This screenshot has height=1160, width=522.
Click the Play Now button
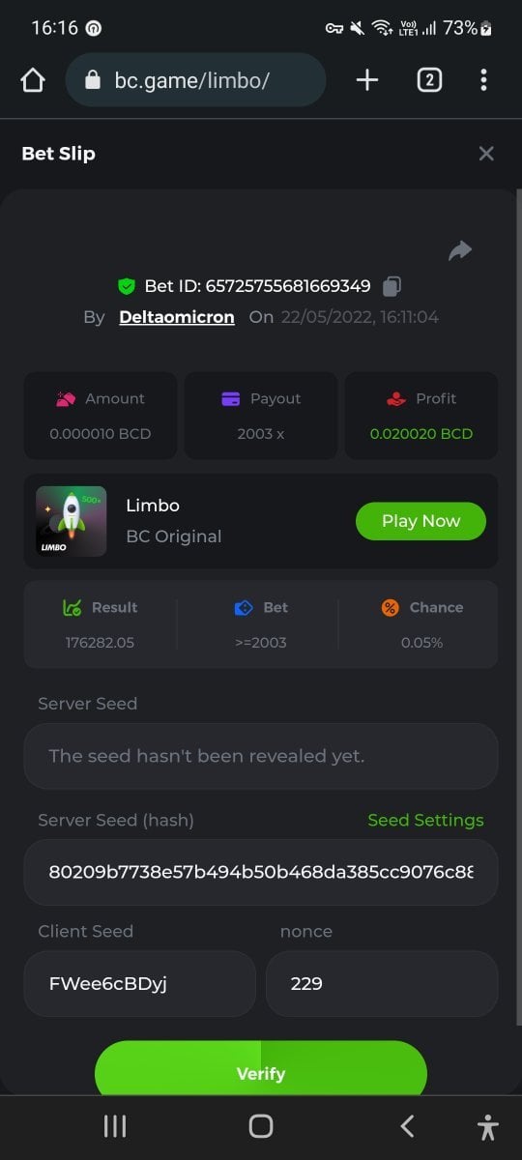point(420,521)
